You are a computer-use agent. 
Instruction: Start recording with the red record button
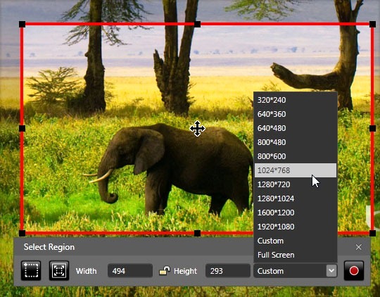point(354,270)
